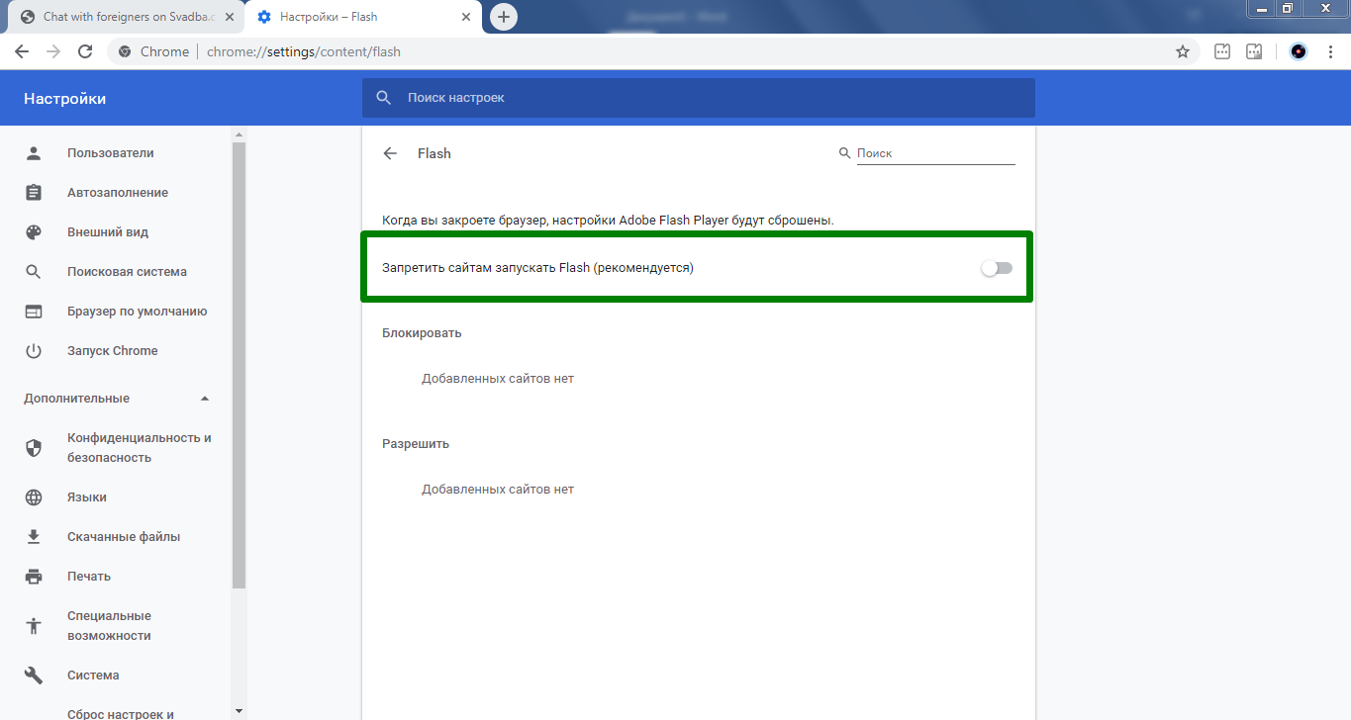The width and height of the screenshot is (1351, 720).
Task: Click the Разрешить heading
Action: pyautogui.click(x=416, y=444)
